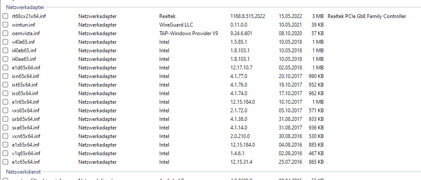The height and width of the screenshot is (180, 421).
Task: Toggle the i40eb65.inf checkbox
Action: click(6, 51)
